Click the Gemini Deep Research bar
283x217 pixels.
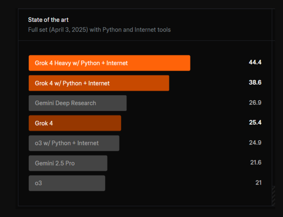pyautogui.click(x=78, y=103)
